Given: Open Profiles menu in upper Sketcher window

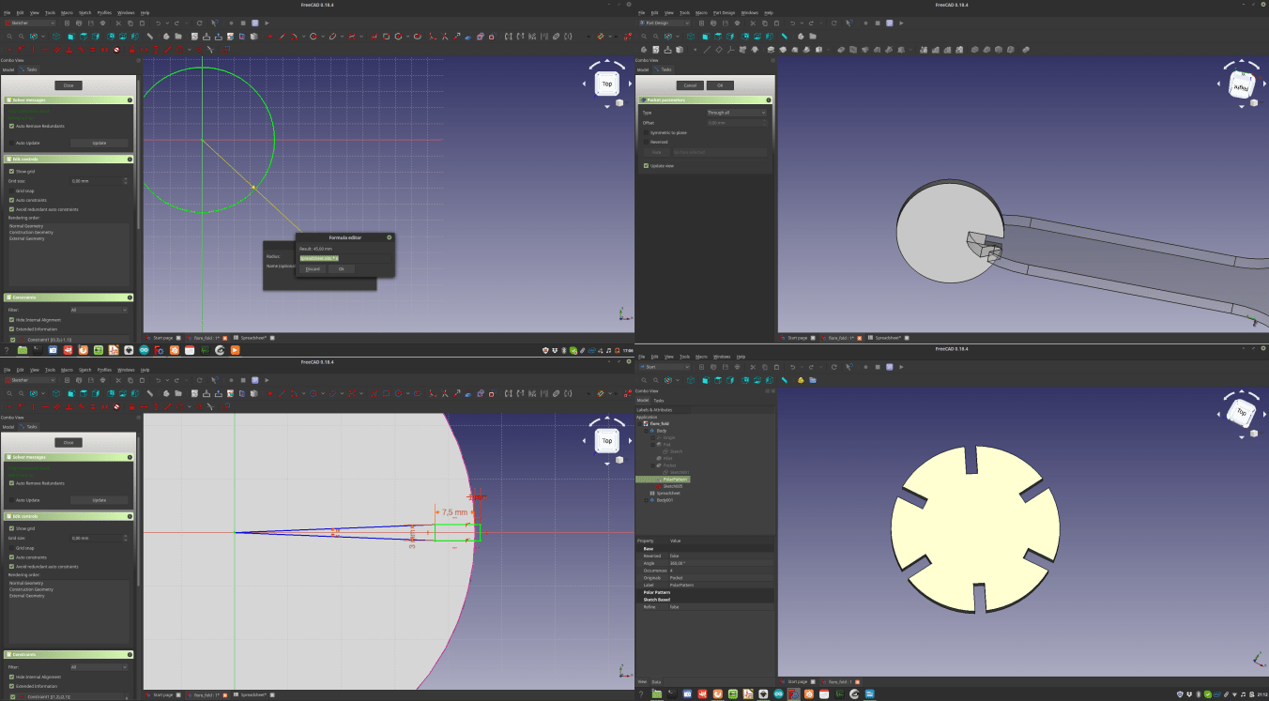Looking at the screenshot, I should click(x=104, y=12).
